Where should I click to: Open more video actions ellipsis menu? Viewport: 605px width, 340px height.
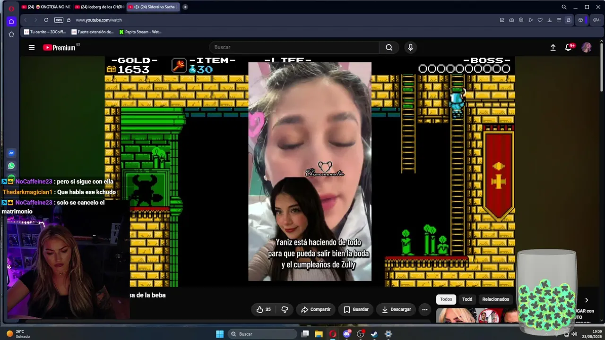tap(424, 309)
